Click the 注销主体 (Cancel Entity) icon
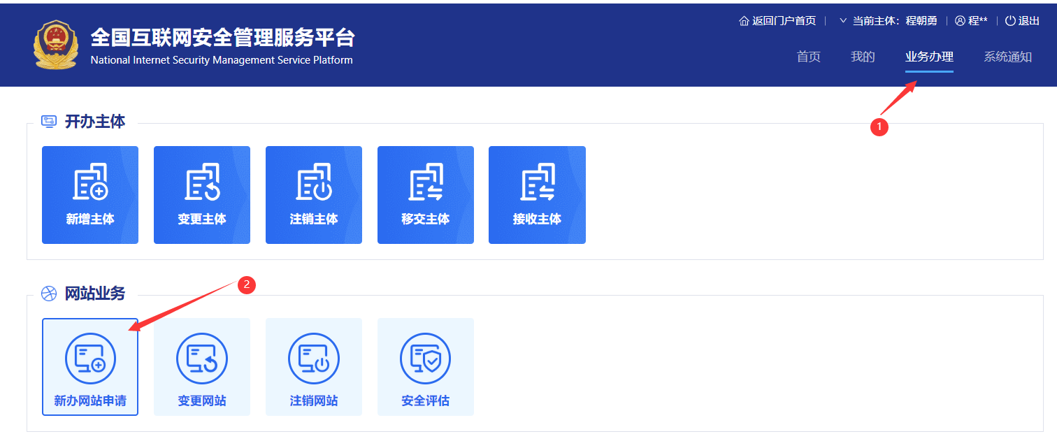The image size is (1057, 448). [x=313, y=194]
